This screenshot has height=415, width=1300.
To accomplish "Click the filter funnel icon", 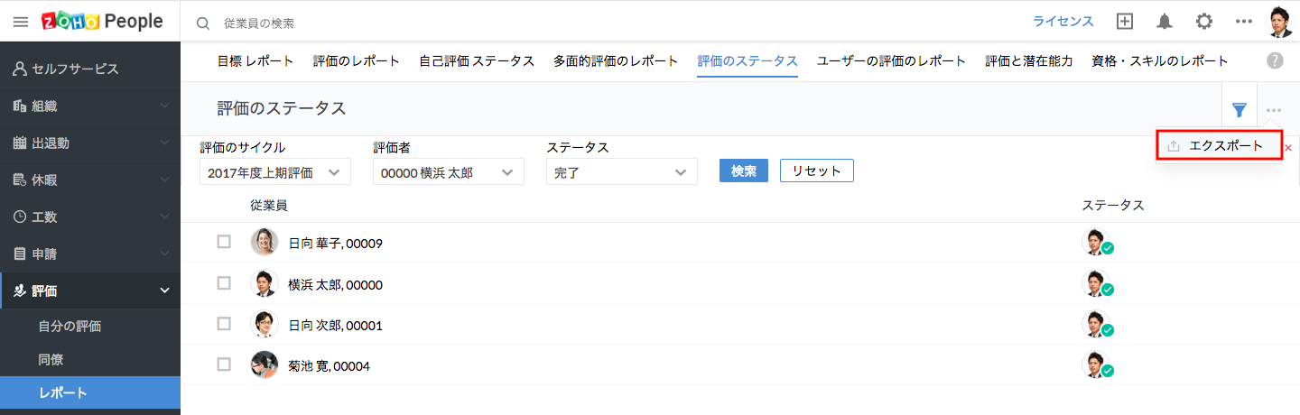I will click(1240, 110).
